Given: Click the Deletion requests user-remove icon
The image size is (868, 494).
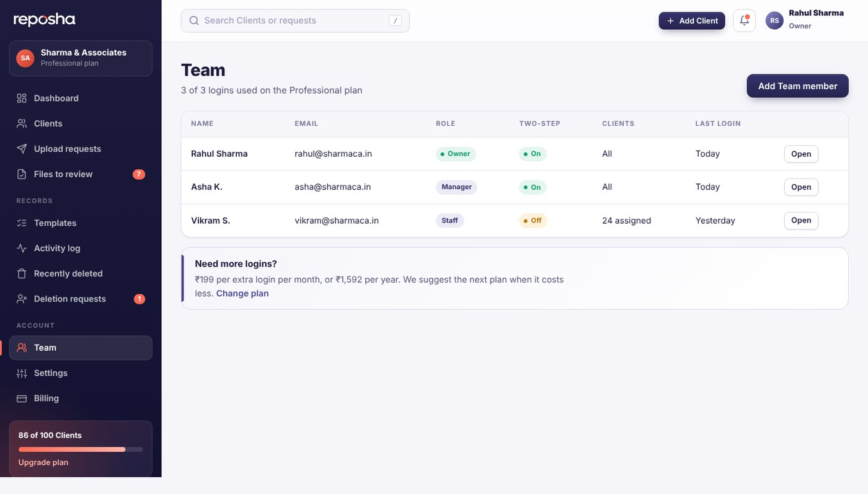Looking at the screenshot, I should (x=22, y=299).
